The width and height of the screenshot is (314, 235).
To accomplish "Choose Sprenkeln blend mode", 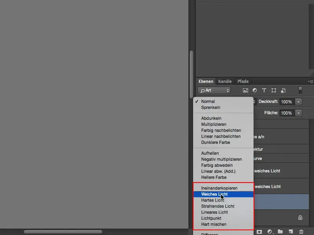I will [223, 107].
